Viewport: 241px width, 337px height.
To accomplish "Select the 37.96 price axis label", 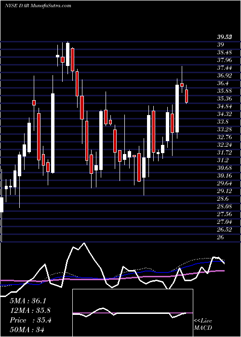I will tap(224, 60).
